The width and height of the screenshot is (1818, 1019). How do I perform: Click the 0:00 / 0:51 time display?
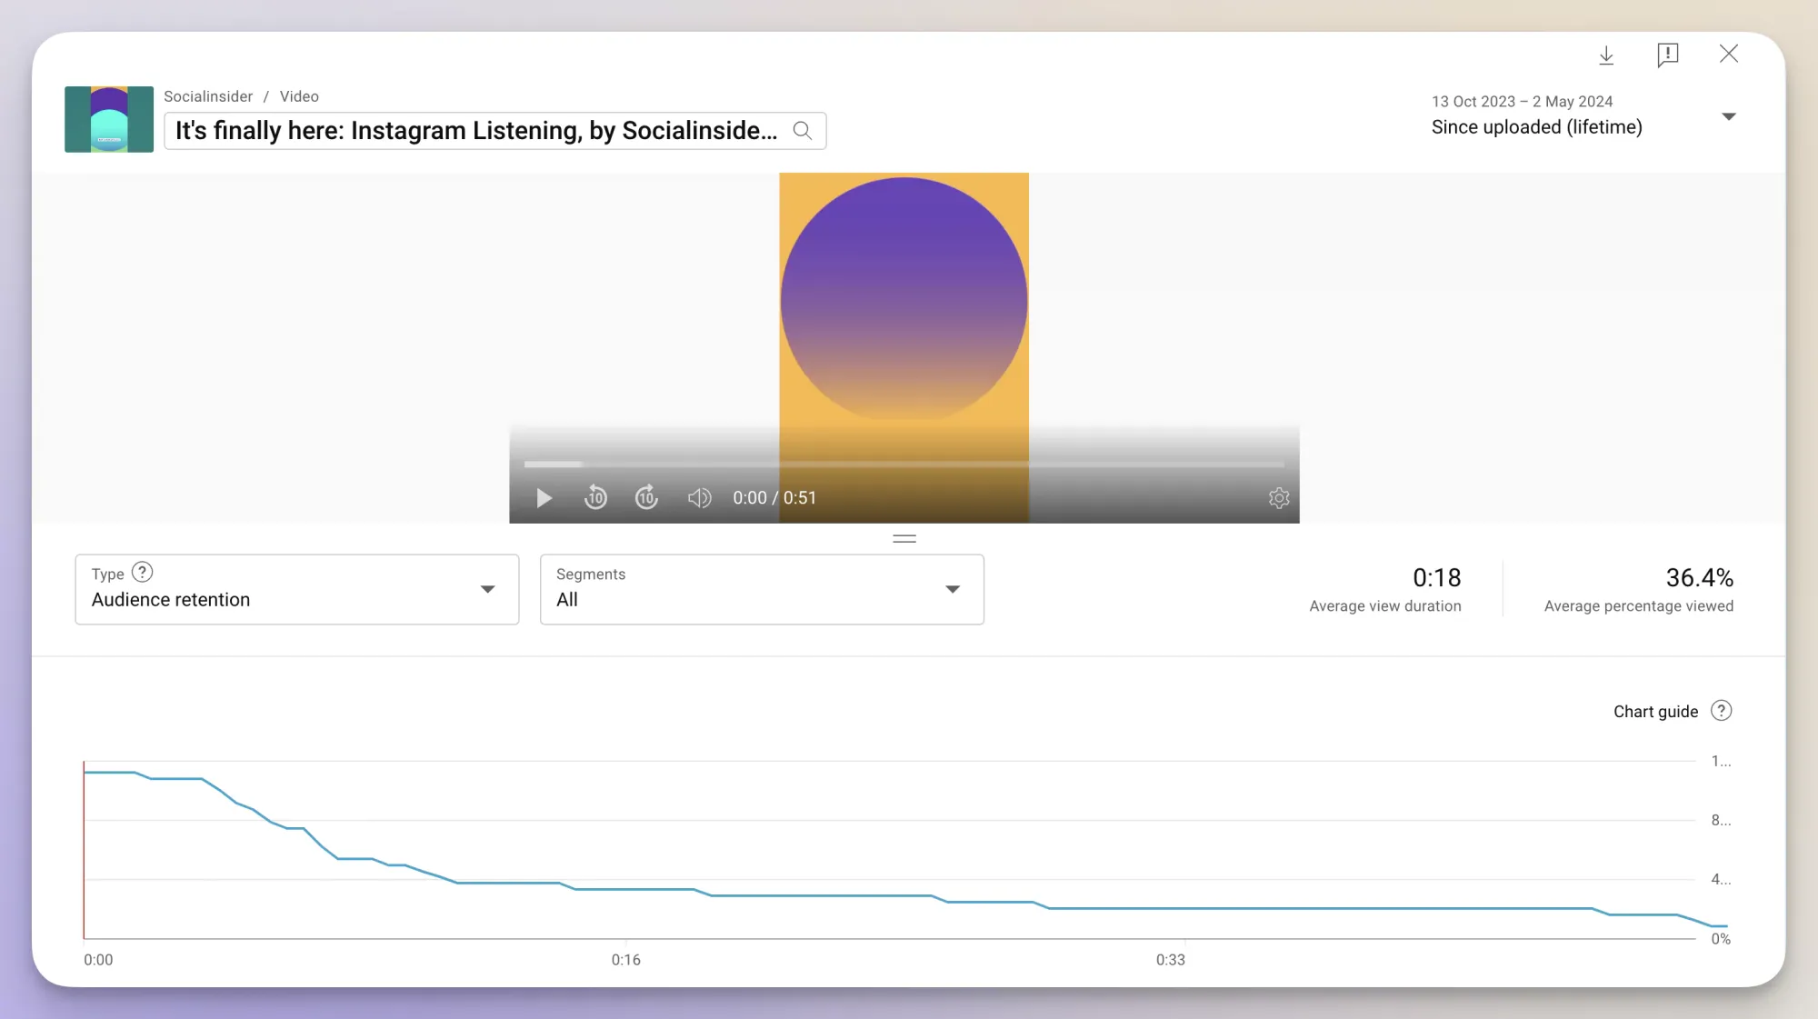(774, 498)
